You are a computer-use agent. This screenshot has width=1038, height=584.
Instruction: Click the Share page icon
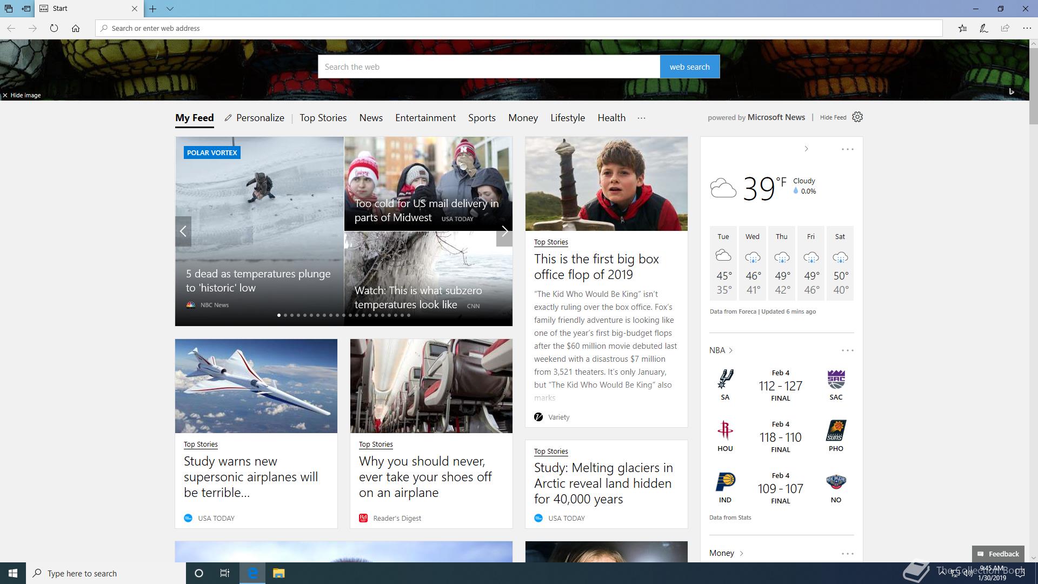[1005, 28]
